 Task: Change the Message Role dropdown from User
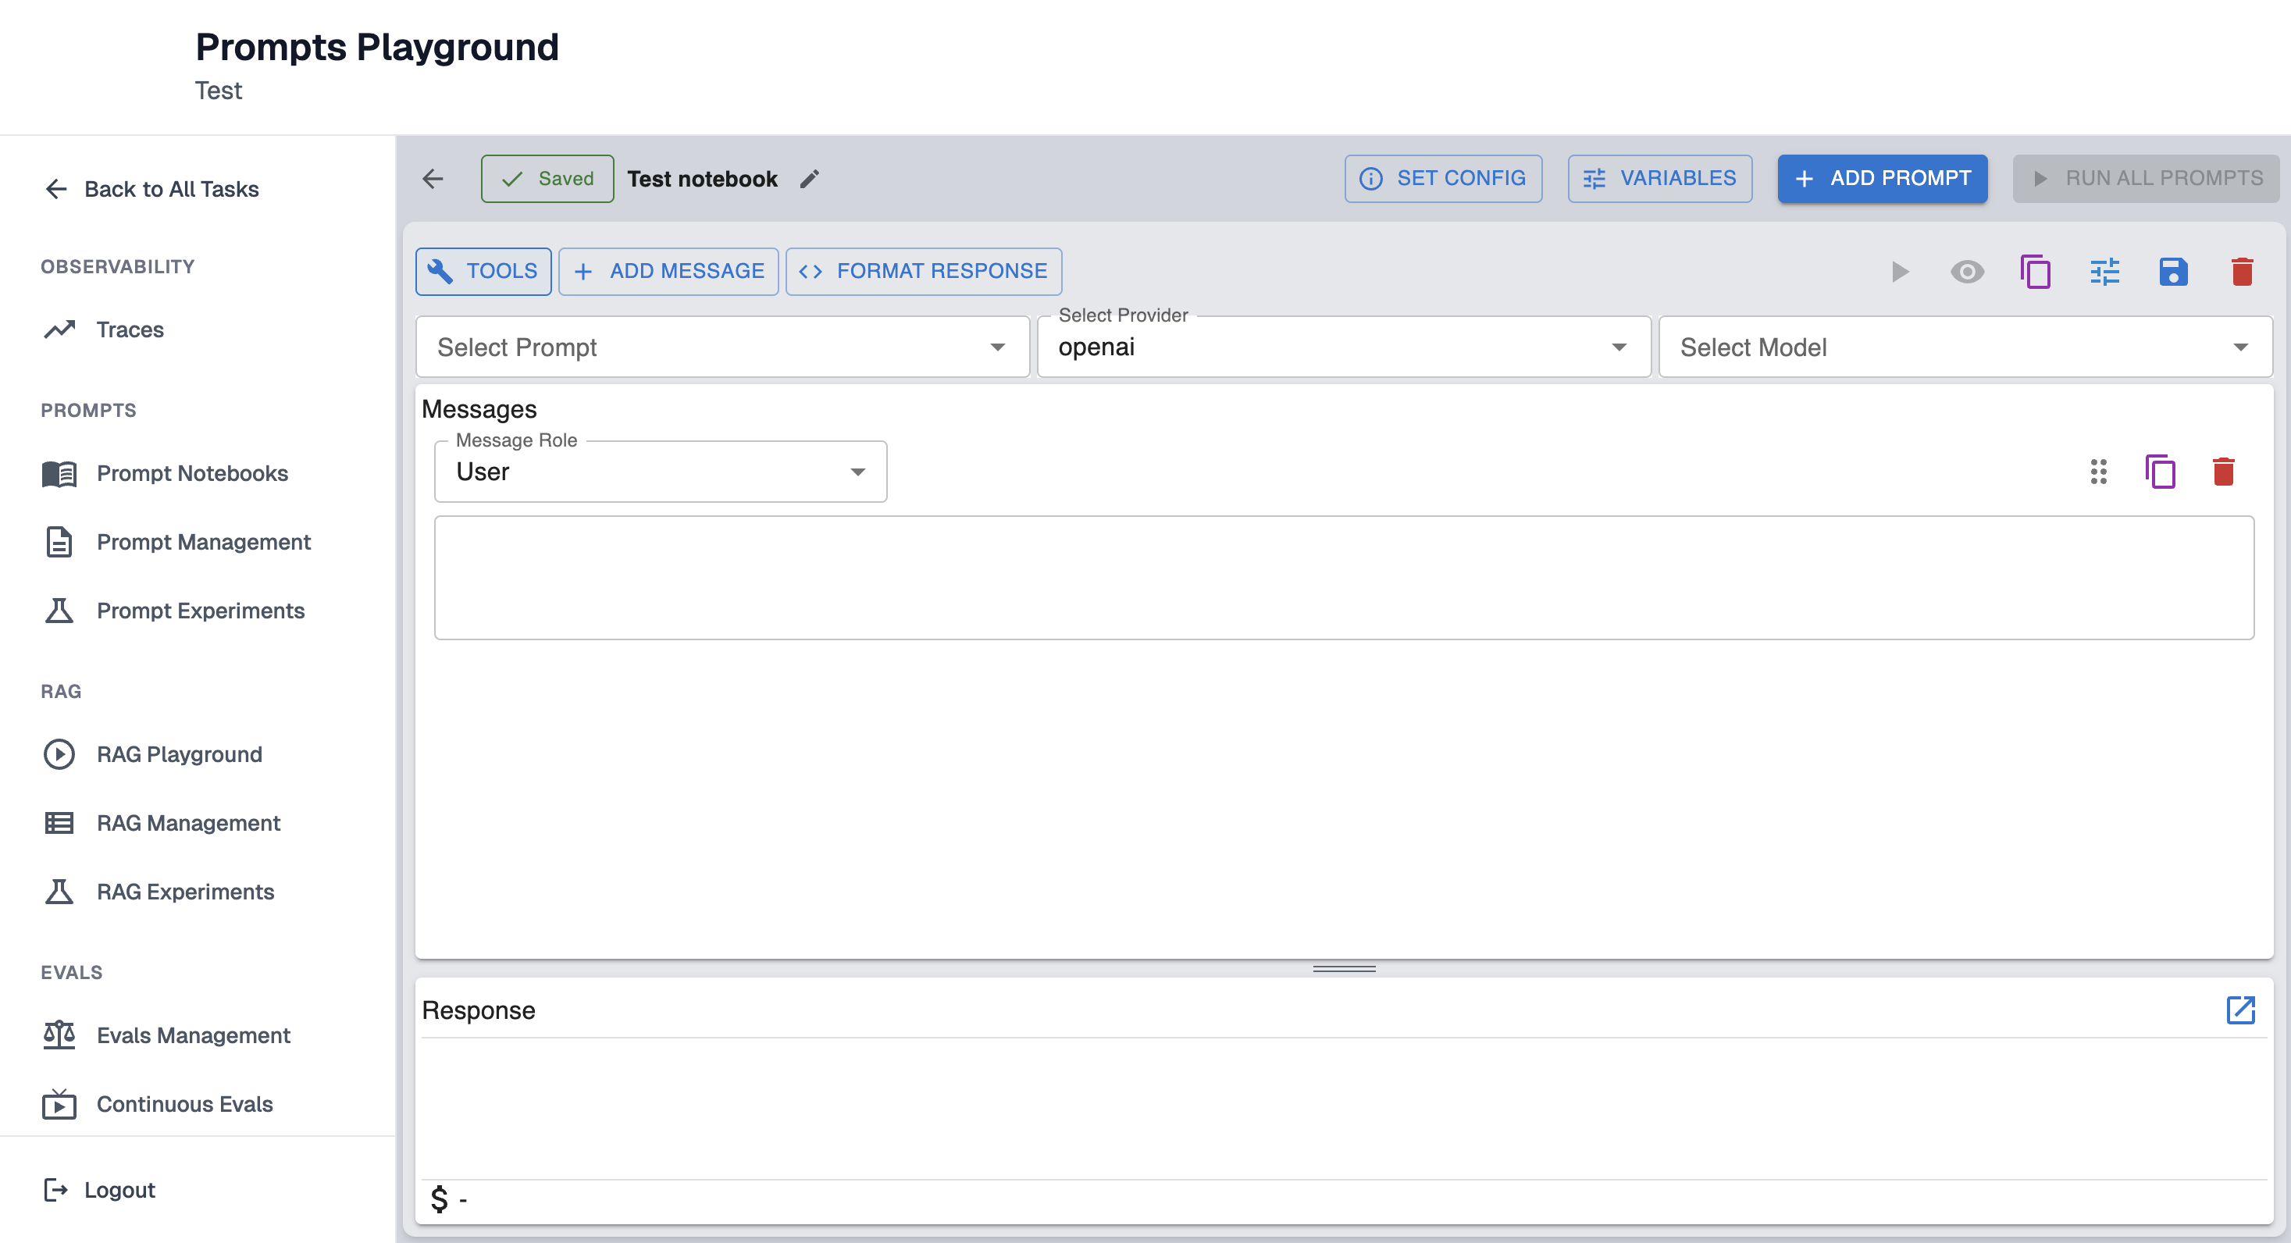(x=660, y=472)
